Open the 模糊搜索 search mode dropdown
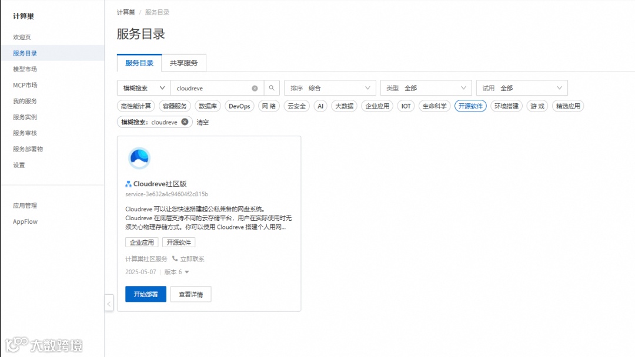 click(144, 88)
